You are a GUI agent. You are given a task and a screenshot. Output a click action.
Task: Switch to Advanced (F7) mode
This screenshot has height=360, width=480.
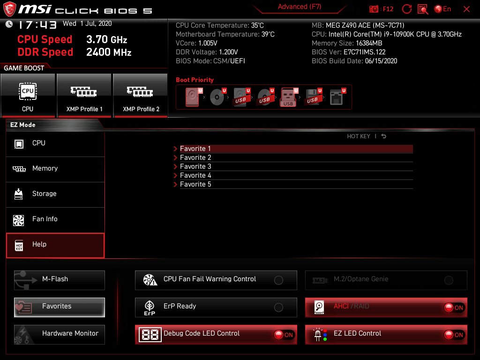(300, 7)
